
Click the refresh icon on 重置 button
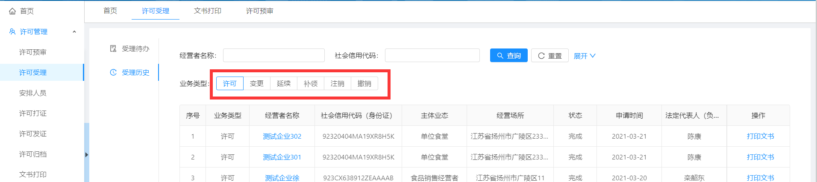541,56
